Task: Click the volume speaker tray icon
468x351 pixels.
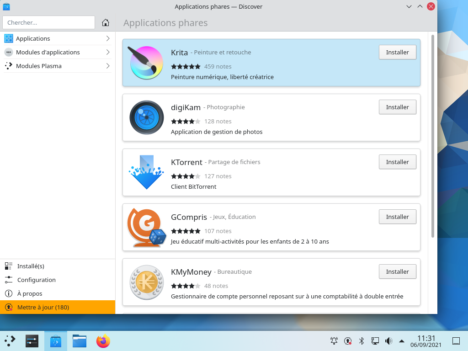Action: (388, 341)
